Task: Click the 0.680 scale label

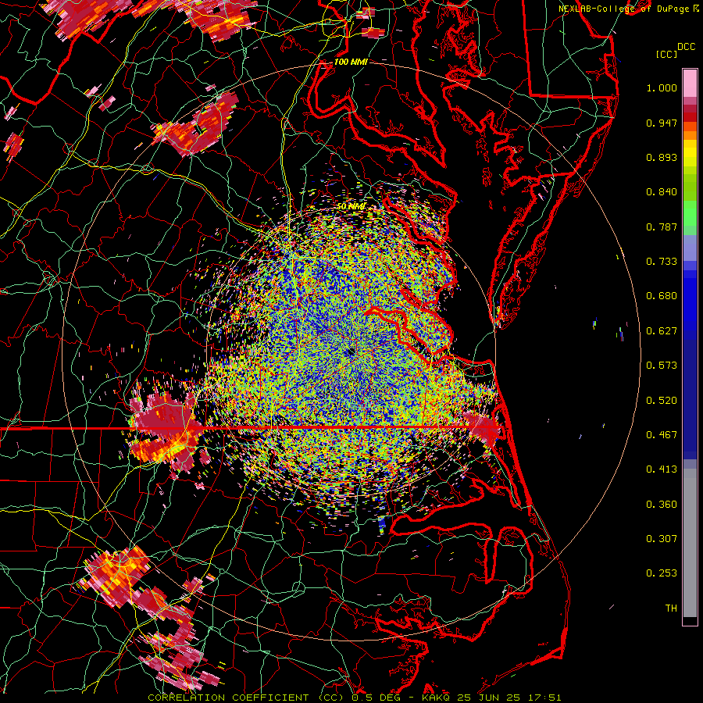Action: click(662, 296)
